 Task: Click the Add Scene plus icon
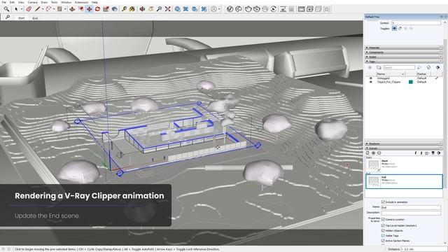(373, 153)
